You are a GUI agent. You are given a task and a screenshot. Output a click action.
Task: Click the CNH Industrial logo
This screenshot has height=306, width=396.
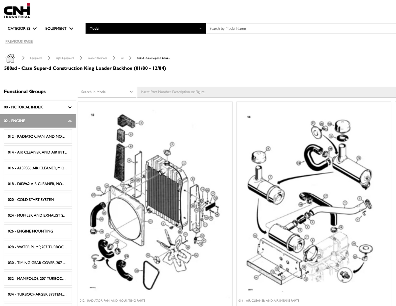(17, 11)
